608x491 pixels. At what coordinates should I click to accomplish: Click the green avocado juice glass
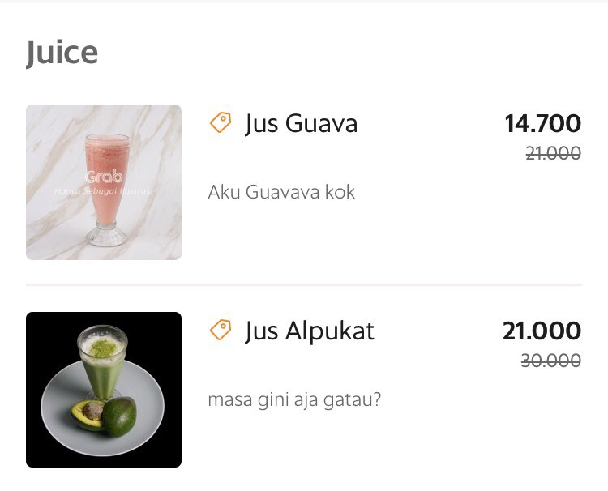[x=102, y=363]
